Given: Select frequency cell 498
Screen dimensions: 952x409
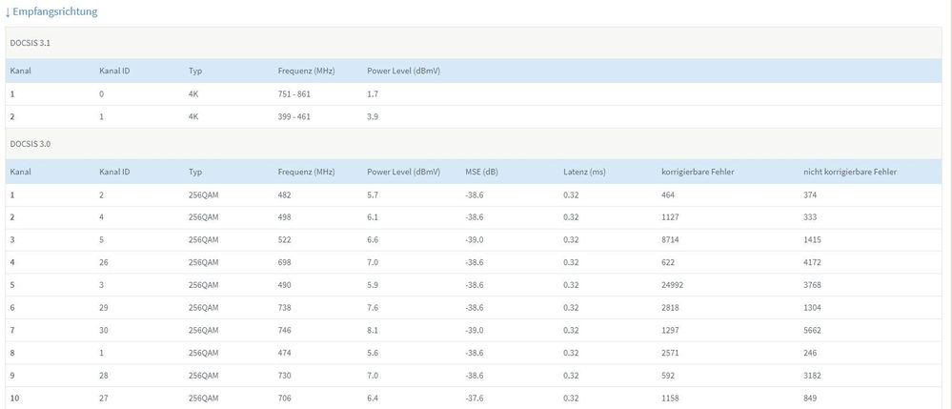Looking at the screenshot, I should coord(285,217).
